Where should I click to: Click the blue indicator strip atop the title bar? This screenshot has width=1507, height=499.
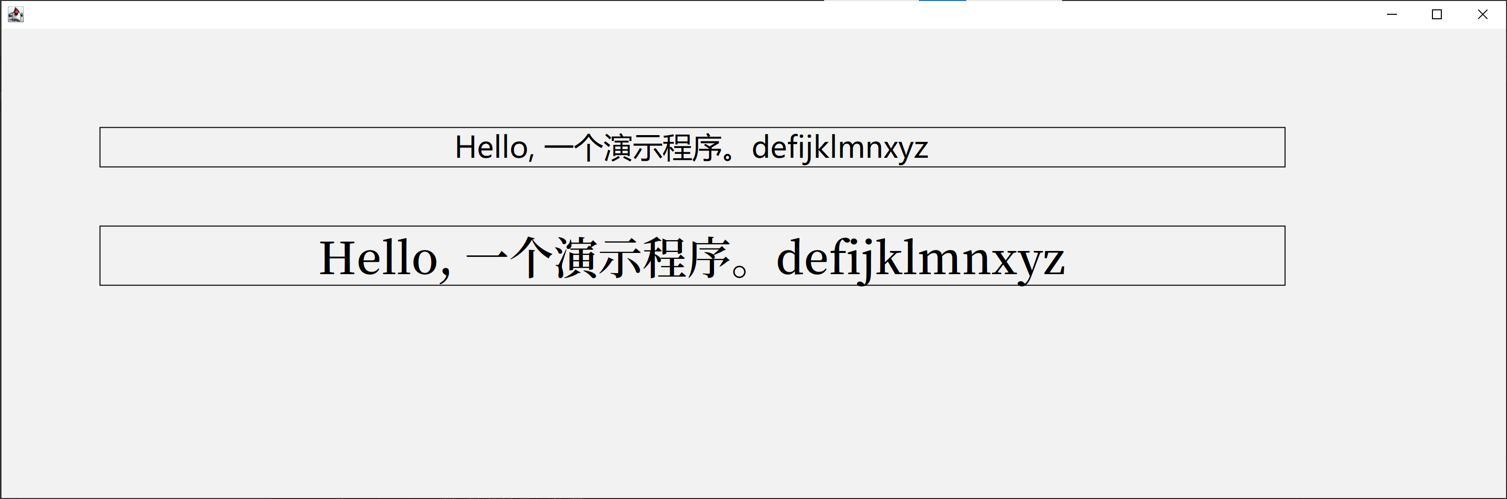pyautogui.click(x=943, y=0)
